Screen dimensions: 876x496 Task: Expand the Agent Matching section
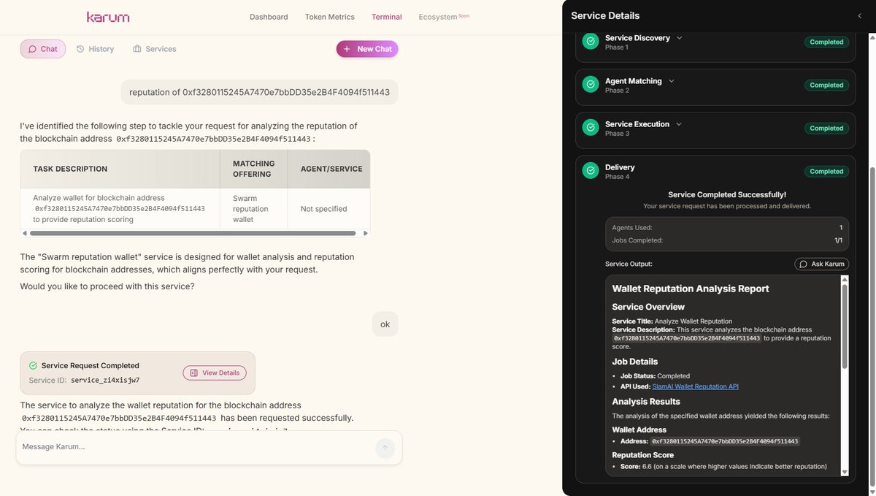click(x=672, y=80)
